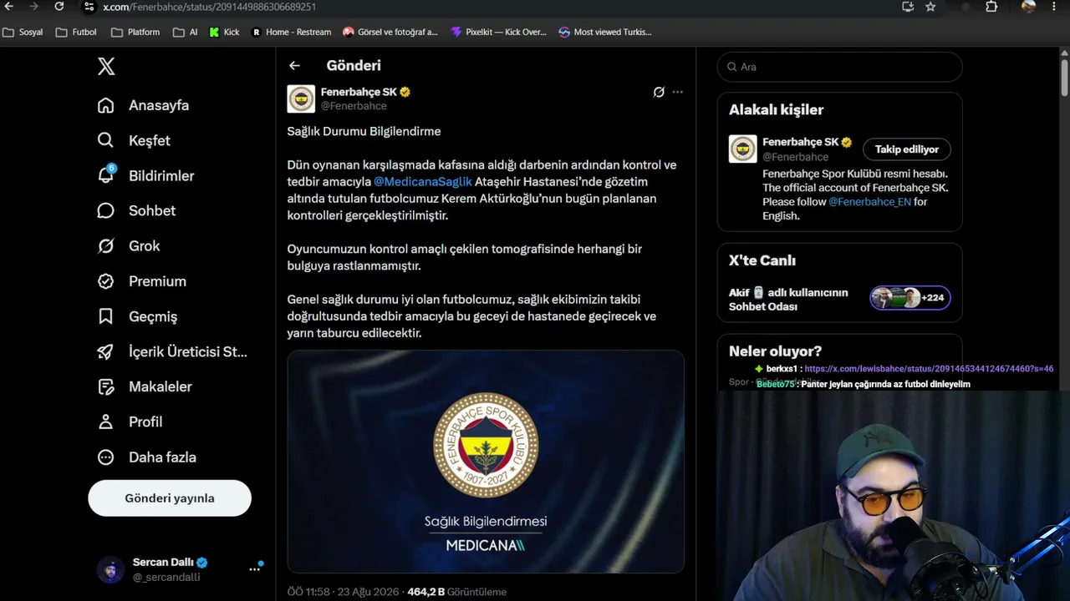Open the Sağlık Bilgilendirmesi Medicana image
Image resolution: width=1070 pixels, height=601 pixels.
(x=486, y=462)
